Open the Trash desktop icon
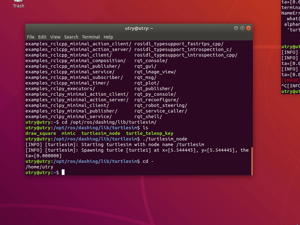 point(19,4)
